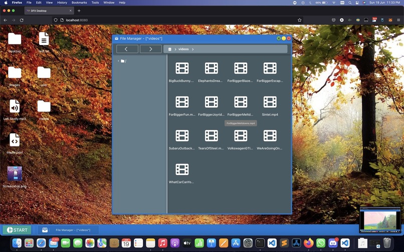Expand the root folder tree node

click(118, 61)
